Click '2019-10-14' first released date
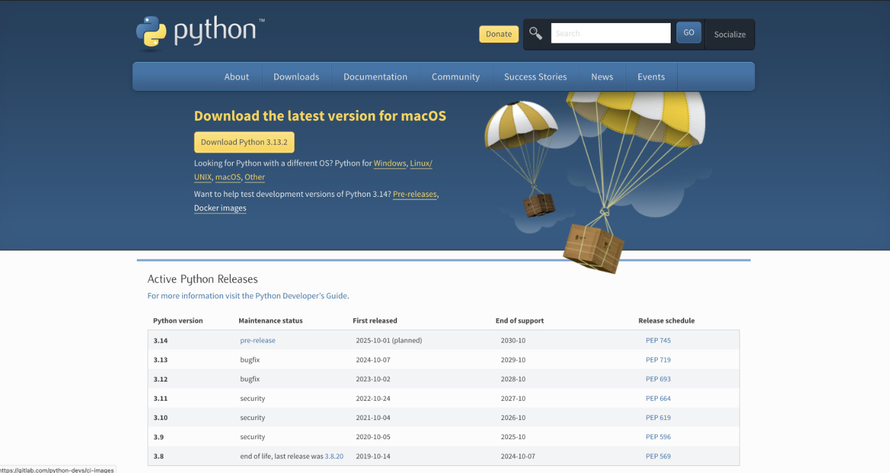 pyautogui.click(x=373, y=456)
